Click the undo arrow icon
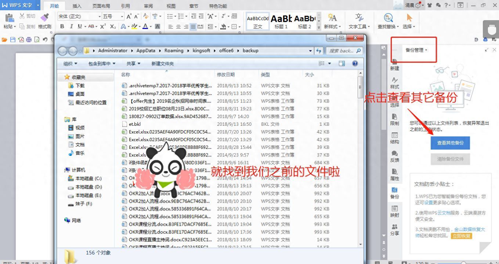Image resolution: width=499 pixels, height=264 pixels. (x=45, y=40)
